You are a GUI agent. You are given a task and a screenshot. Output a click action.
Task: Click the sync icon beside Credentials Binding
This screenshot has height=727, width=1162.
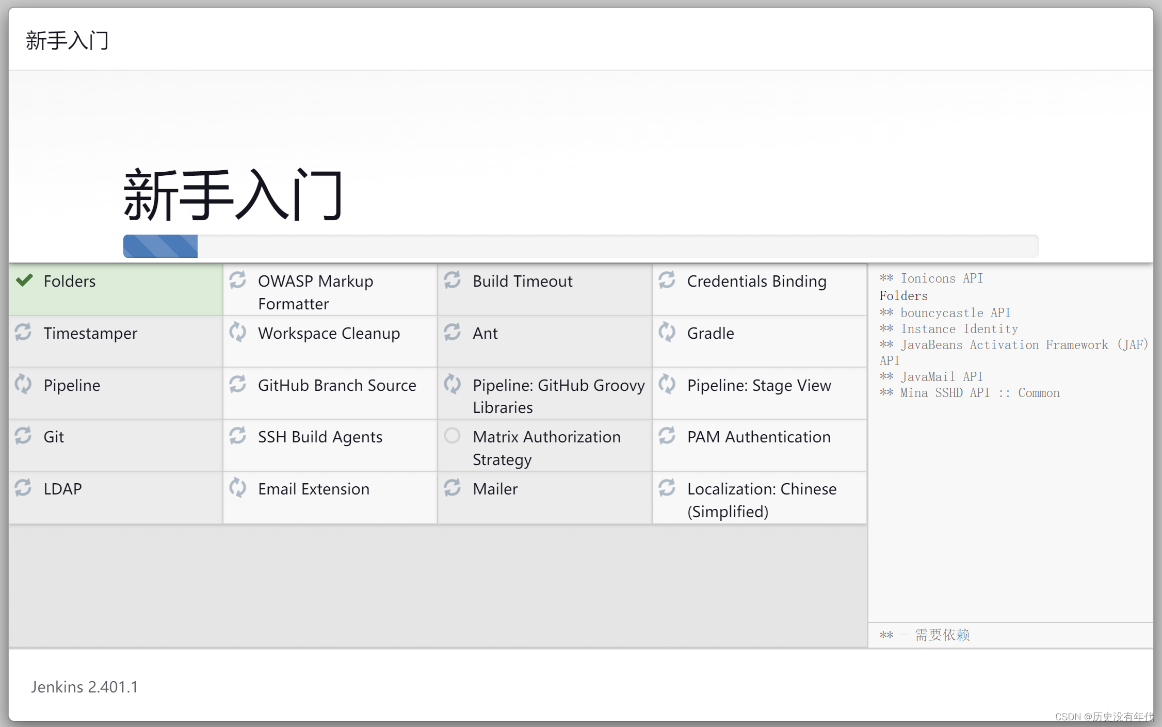pos(667,280)
